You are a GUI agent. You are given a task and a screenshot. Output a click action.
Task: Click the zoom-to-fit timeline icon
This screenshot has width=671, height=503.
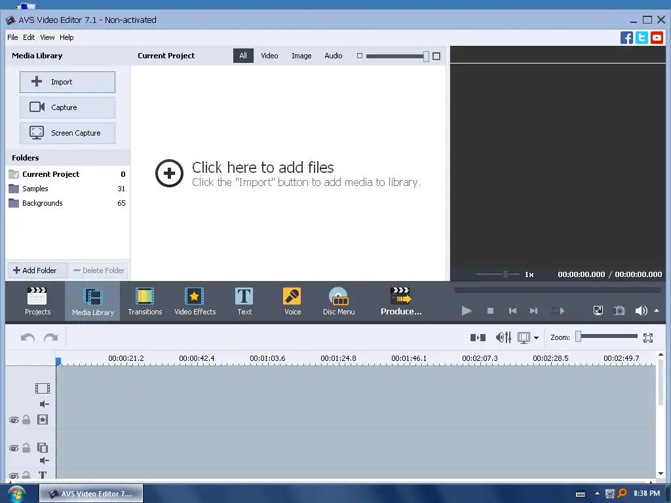point(648,338)
